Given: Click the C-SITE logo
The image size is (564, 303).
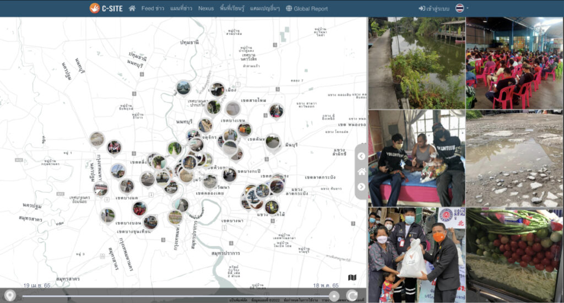Looking at the screenshot, I should point(106,8).
